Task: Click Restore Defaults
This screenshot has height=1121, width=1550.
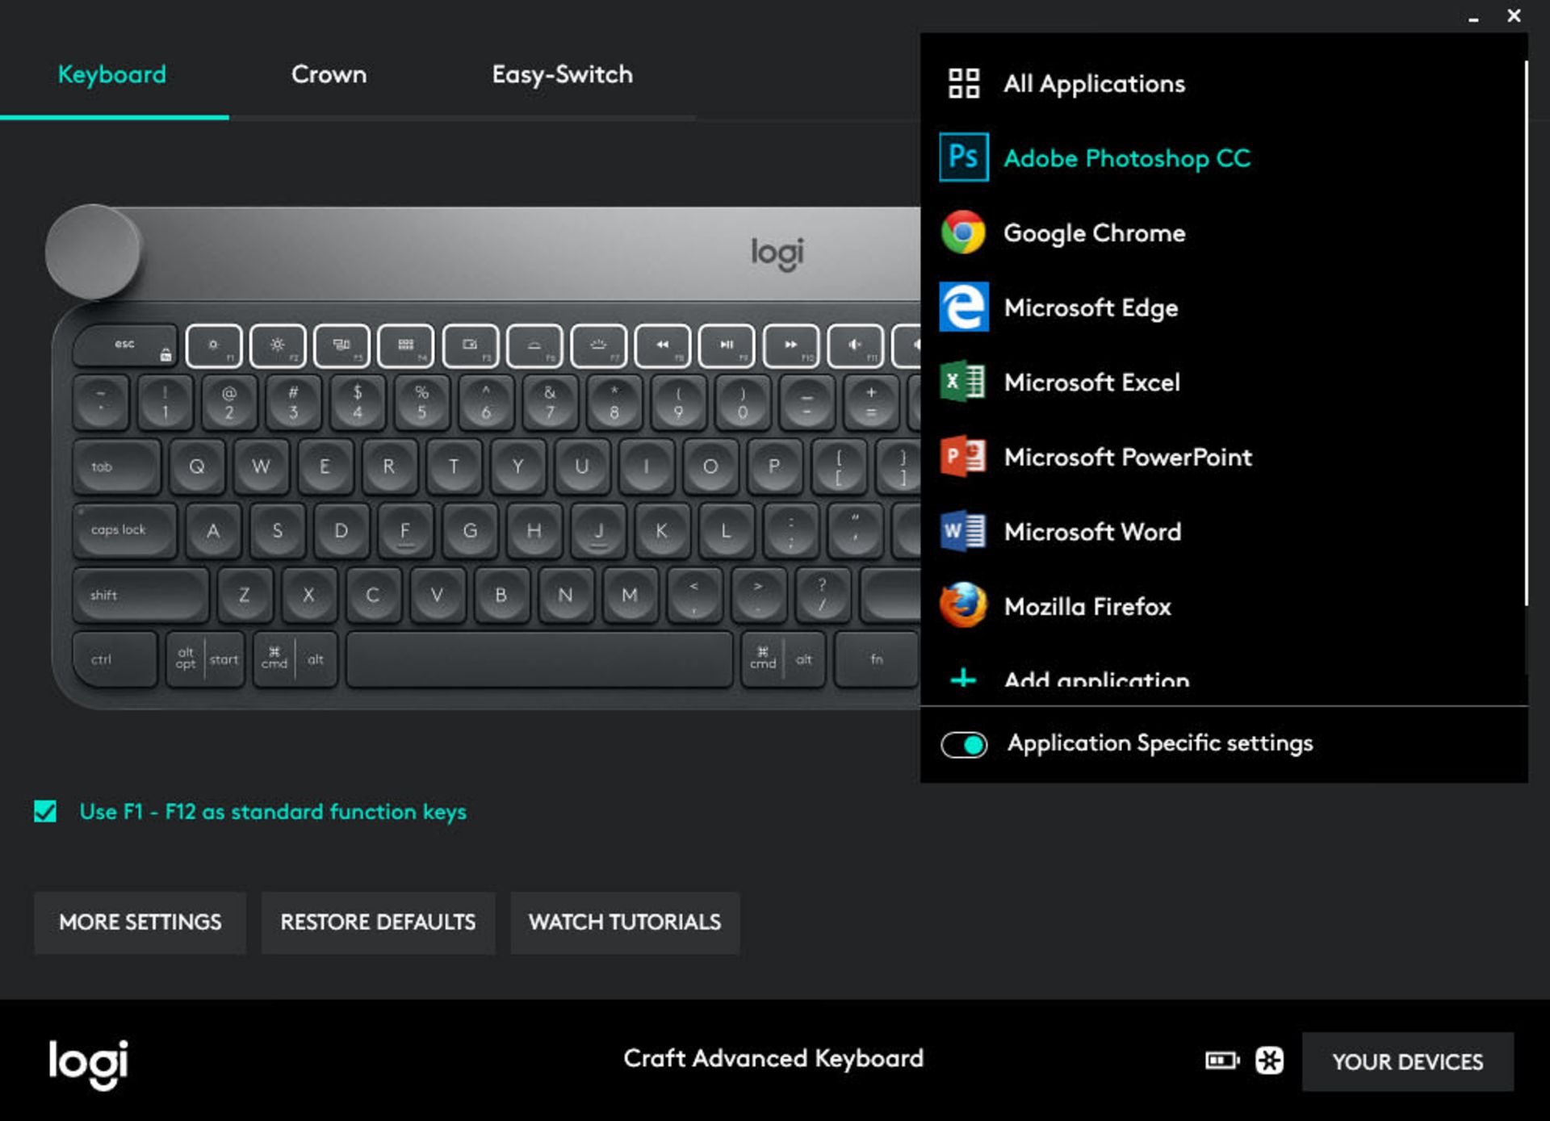Action: click(x=378, y=922)
